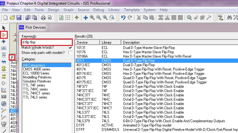Click the Zoom In magnifier
This screenshot has width=238, height=133.
tap(92, 18)
